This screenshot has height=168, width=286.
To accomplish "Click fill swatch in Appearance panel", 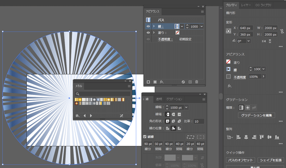I will (177, 33).
